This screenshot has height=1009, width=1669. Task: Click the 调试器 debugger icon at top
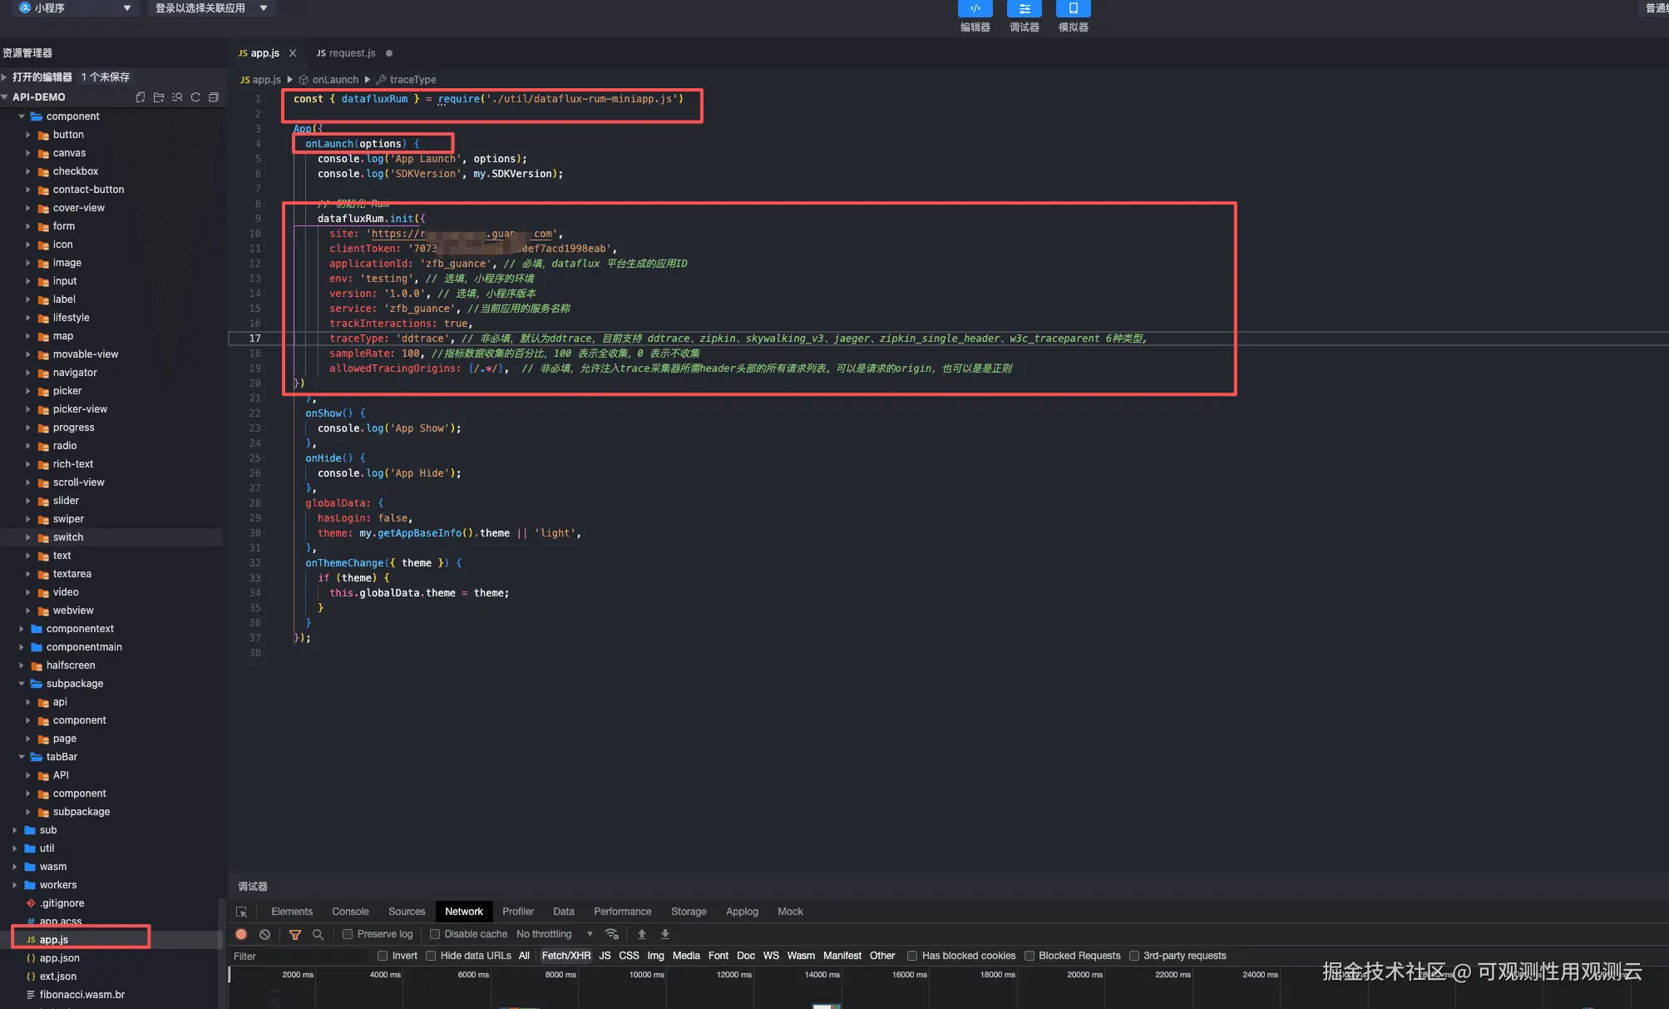tap(1024, 9)
